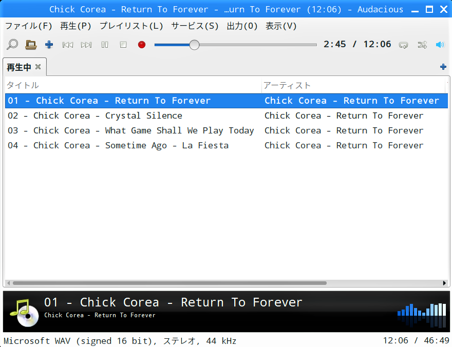Open the search tool magnifier icon
This screenshot has width=452, height=347.
pos(12,45)
